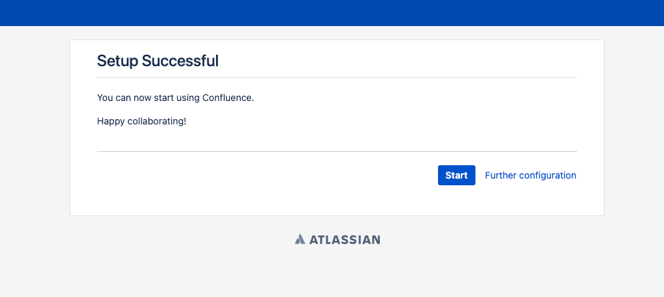Select the 'Happy collaborating!' message
The height and width of the screenshot is (297, 664).
pos(142,122)
